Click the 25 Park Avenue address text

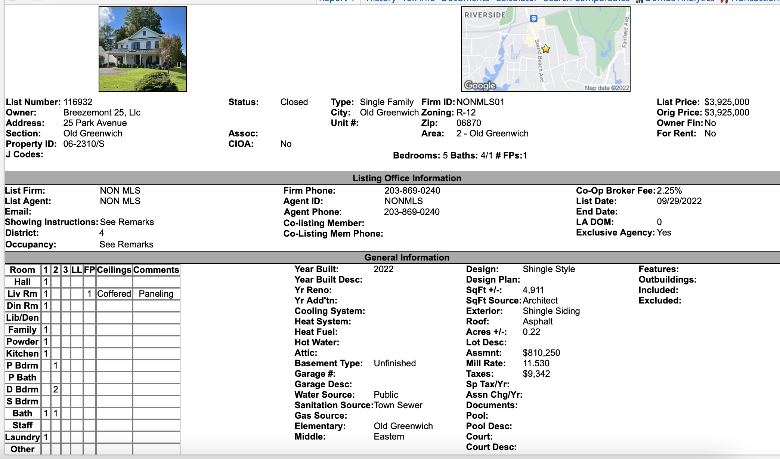click(x=95, y=123)
